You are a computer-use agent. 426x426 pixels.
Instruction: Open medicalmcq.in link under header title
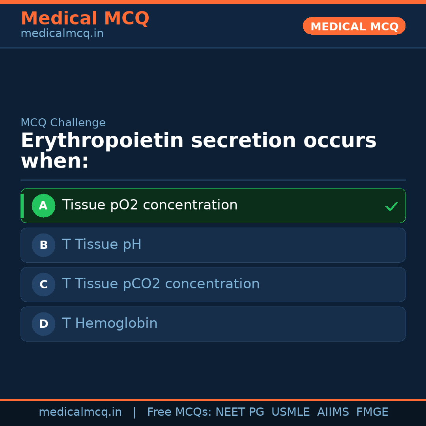coord(62,34)
